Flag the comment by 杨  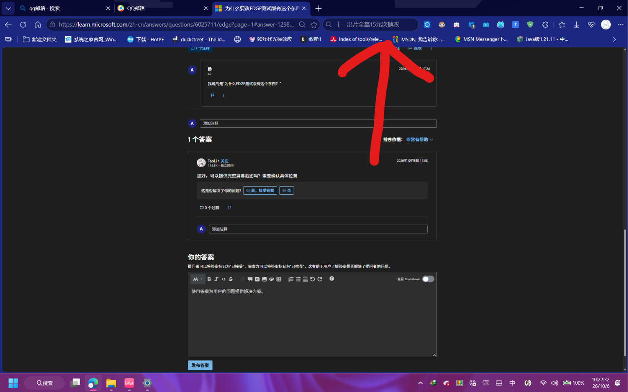coord(212,95)
